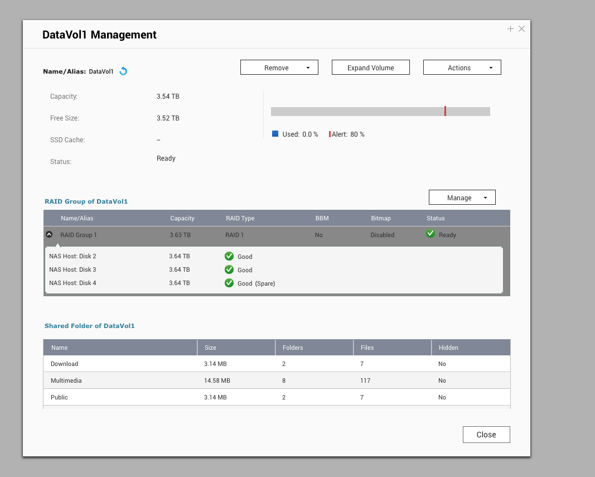Viewport: 595px width, 477px height.
Task: Click the volume capacity usage bar
Action: click(381, 111)
